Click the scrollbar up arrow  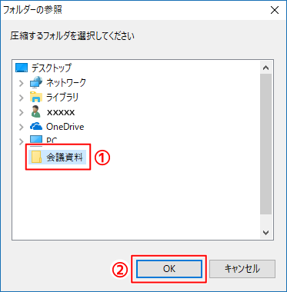click(x=265, y=68)
